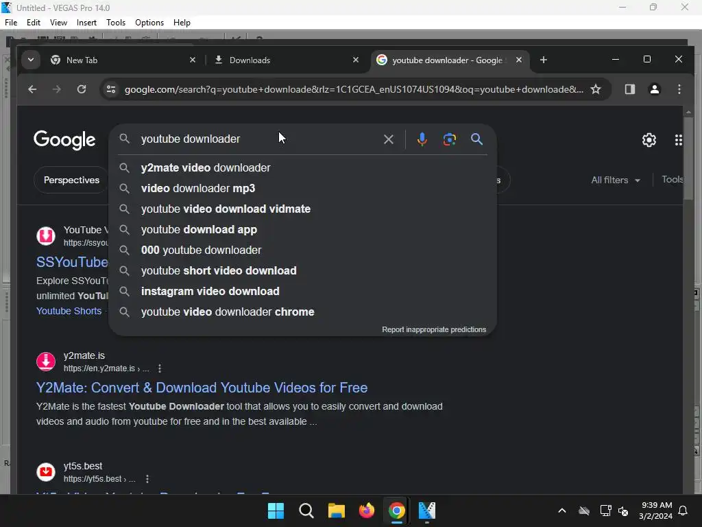Close the New Tab tab
Screen dimensions: 702x527
[x=193, y=60]
